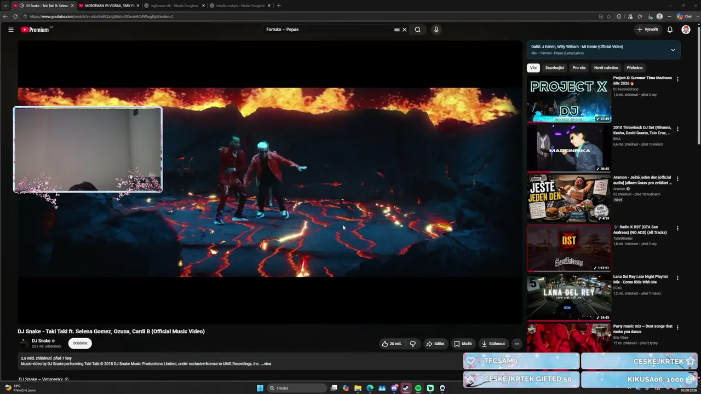
Task: Open Project X Summer Time Madness thumbnail
Action: tap(569, 99)
